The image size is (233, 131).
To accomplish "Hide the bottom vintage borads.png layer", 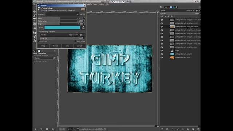I will pos(162,57).
